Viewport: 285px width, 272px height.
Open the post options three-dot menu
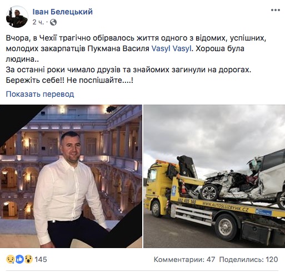(x=275, y=10)
